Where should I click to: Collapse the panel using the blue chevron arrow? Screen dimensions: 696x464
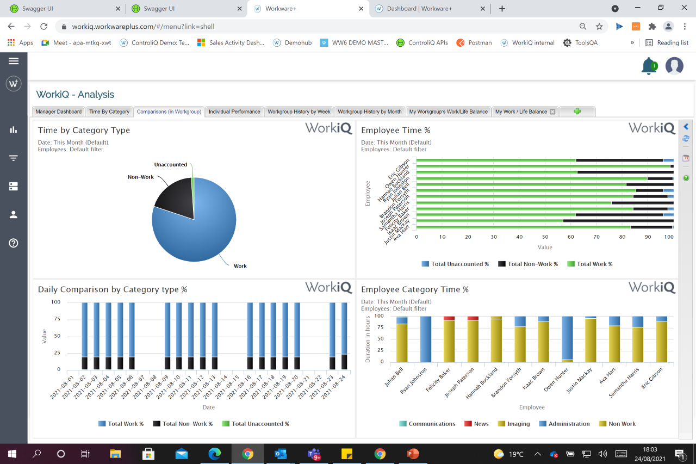[686, 126]
